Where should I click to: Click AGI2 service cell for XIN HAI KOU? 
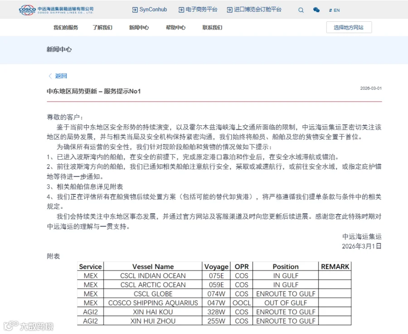pyautogui.click(x=90, y=312)
